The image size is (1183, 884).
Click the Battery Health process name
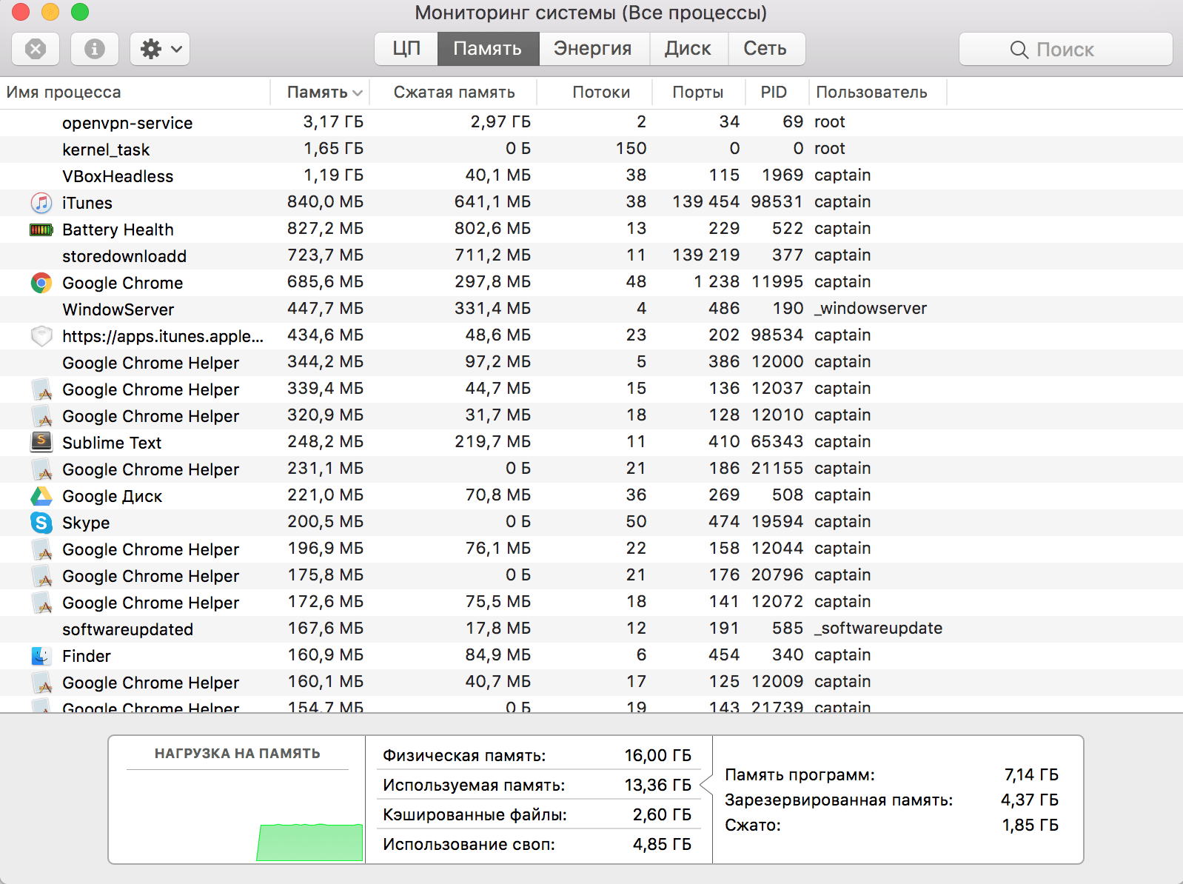118,230
